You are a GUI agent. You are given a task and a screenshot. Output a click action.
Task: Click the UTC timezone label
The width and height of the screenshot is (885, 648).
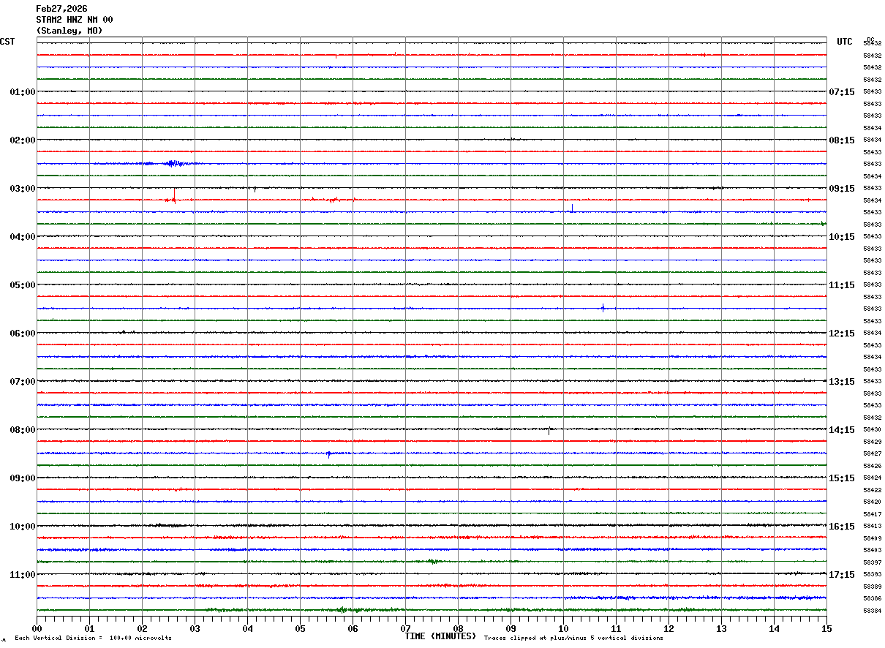pyautogui.click(x=844, y=42)
